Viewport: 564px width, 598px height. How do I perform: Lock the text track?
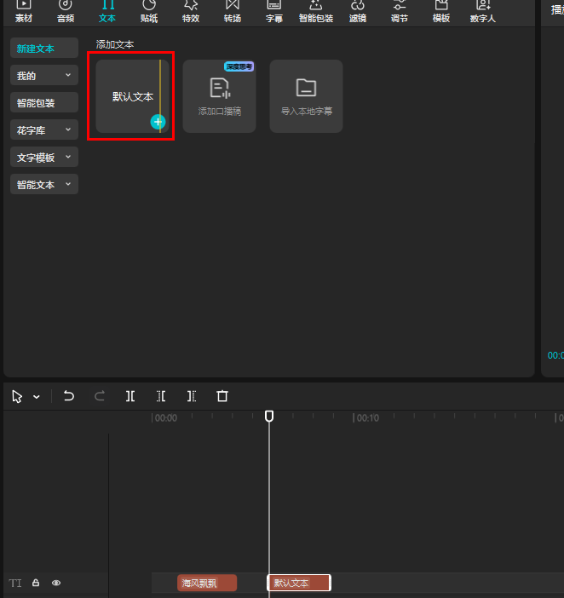point(36,583)
